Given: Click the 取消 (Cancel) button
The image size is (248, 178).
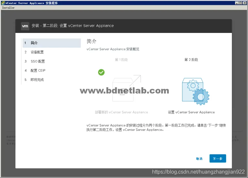Looking at the screenshot, I should tap(199, 159).
